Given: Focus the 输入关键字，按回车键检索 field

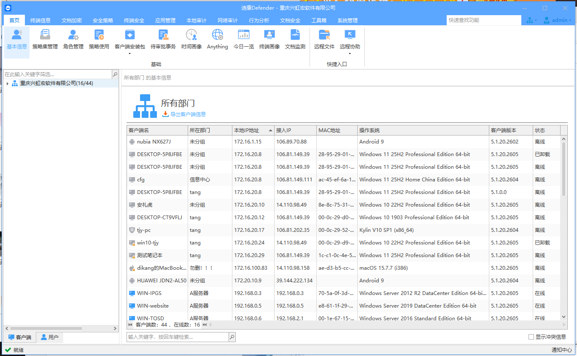Looking at the screenshot, I should (178, 337).
